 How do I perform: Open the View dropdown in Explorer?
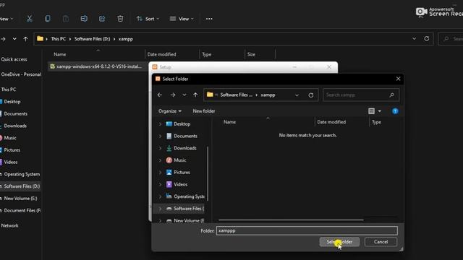[182, 19]
